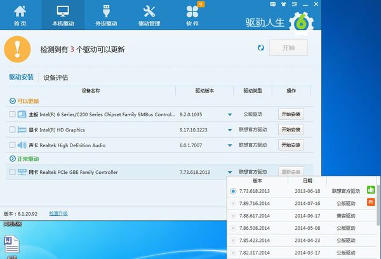This screenshot has height=259, width=381.
Task: Go to the 首页 home tab
Action: pyautogui.click(x=20, y=15)
